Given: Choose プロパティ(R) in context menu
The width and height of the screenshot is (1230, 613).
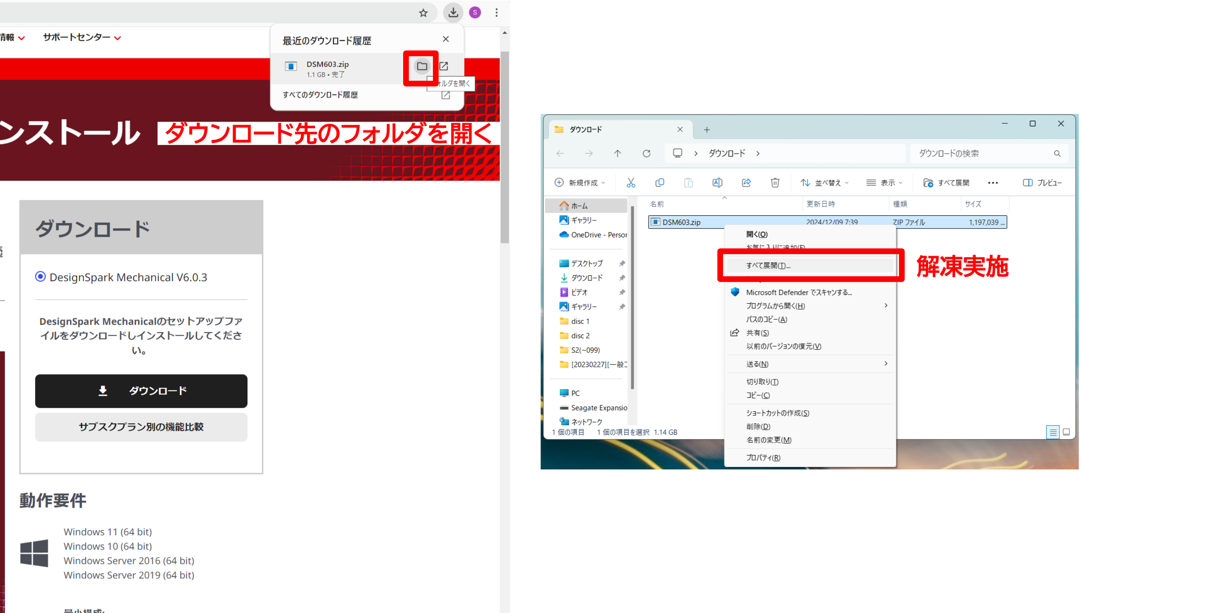Looking at the screenshot, I should pos(810,457).
